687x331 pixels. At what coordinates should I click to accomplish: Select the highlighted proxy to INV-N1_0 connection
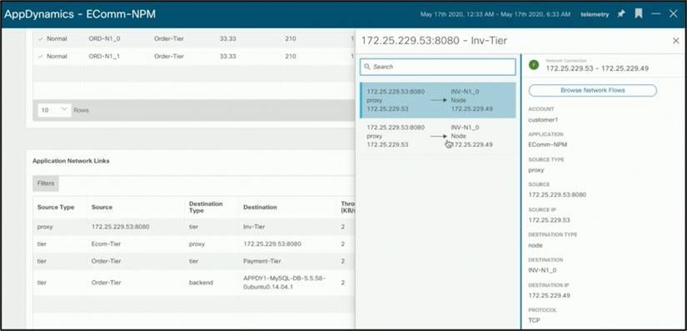point(438,100)
